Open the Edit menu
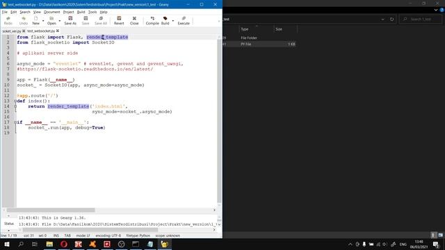This screenshot has height=250, width=445. (14, 12)
